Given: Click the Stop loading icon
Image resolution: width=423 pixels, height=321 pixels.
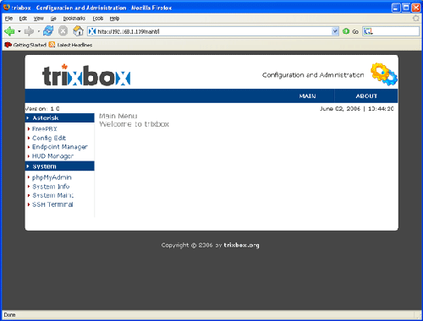Looking at the screenshot, I should click(63, 31).
